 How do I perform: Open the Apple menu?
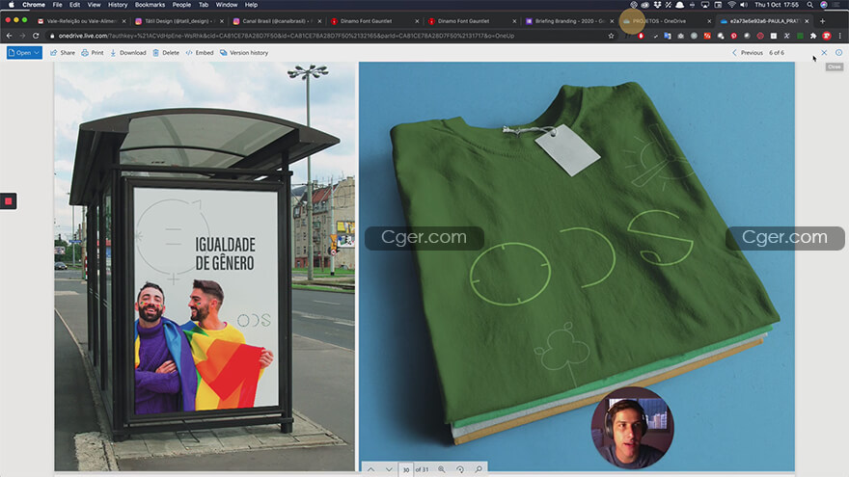click(x=12, y=4)
